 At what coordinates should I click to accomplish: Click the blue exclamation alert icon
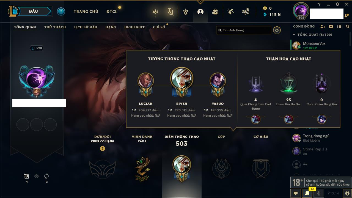[x=61, y=12]
